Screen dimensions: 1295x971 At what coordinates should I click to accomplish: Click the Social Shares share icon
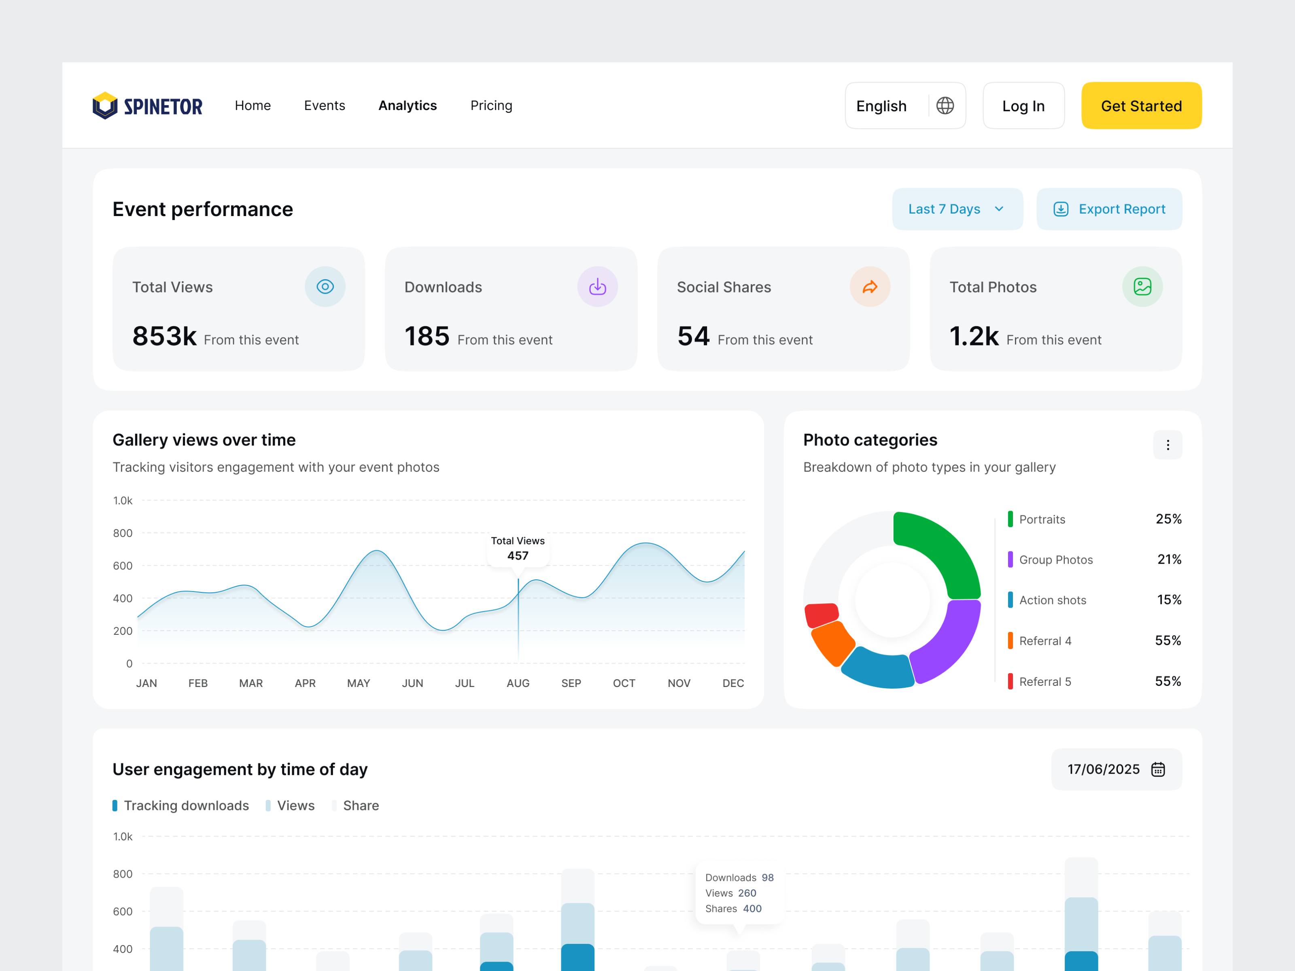(870, 286)
